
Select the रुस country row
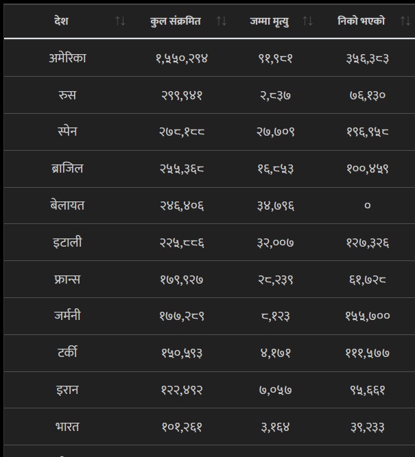pos(209,95)
